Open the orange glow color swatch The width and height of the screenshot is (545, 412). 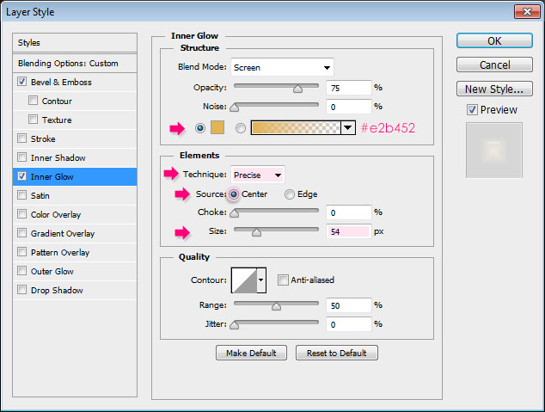click(217, 127)
